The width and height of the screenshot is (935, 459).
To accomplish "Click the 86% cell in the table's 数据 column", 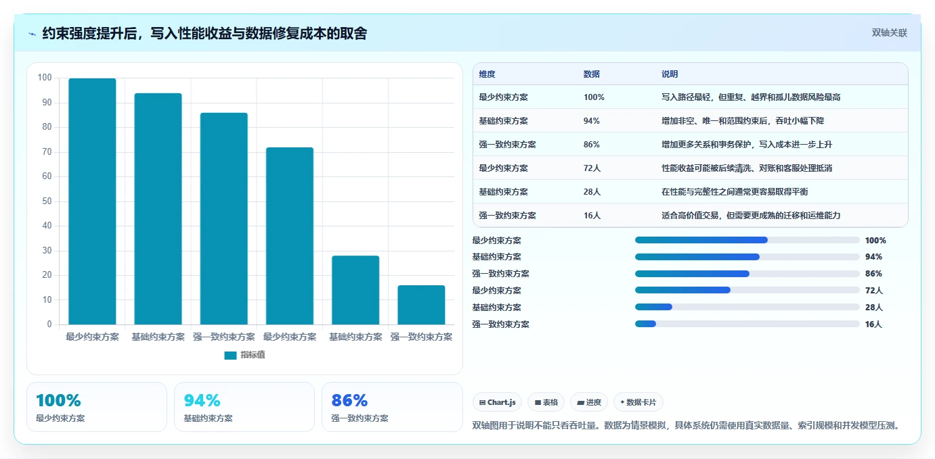I will pos(592,145).
